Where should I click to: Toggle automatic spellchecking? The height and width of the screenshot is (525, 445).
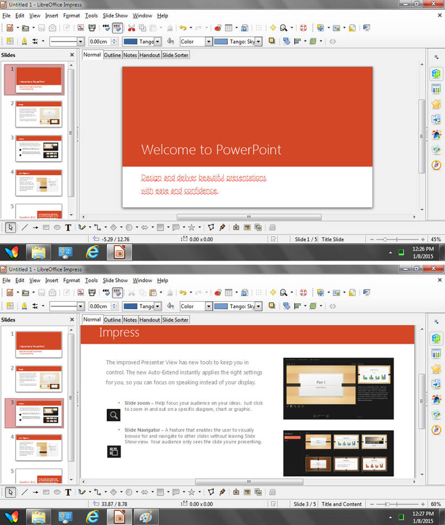tap(117, 28)
